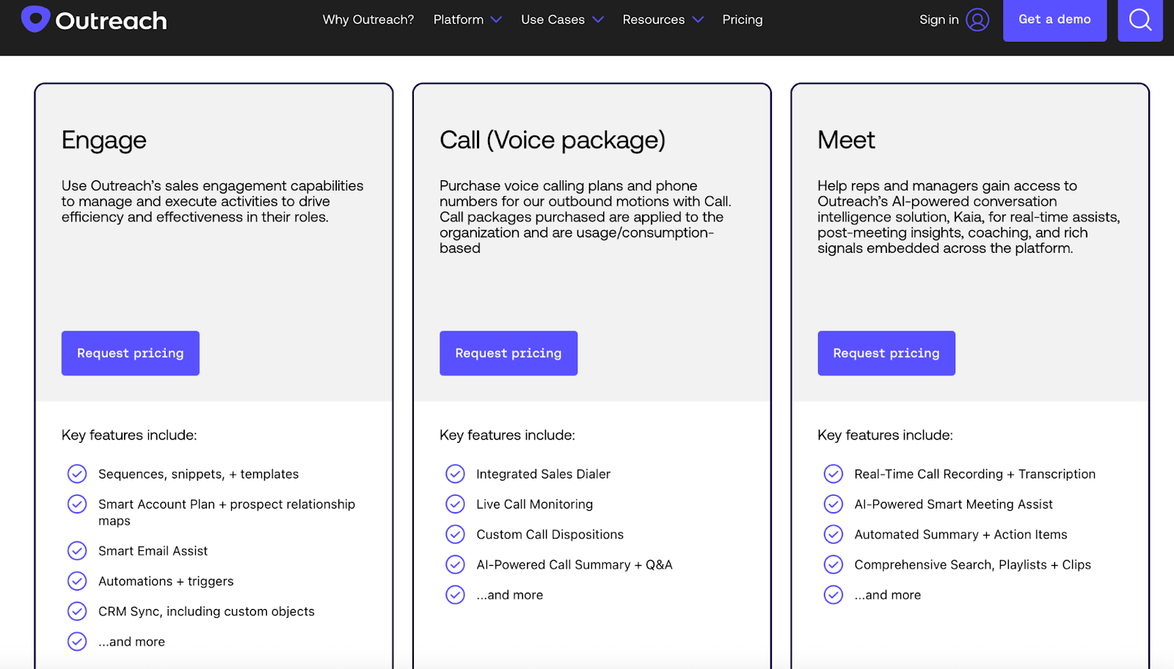Open the Platform menu label
Viewport: 1174px width, 669px height.
coord(459,20)
